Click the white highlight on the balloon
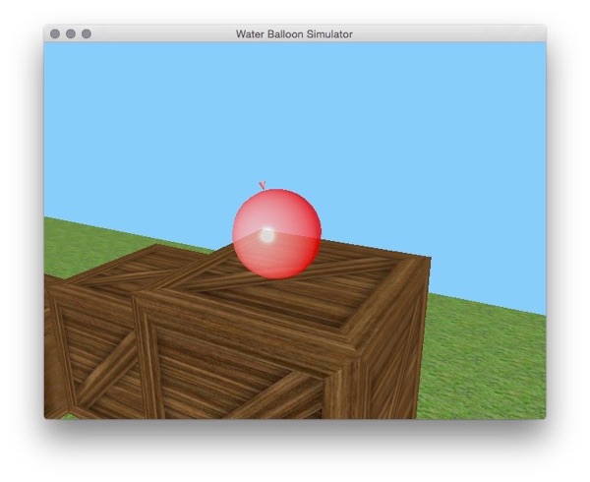The width and height of the screenshot is (590, 482). click(267, 235)
